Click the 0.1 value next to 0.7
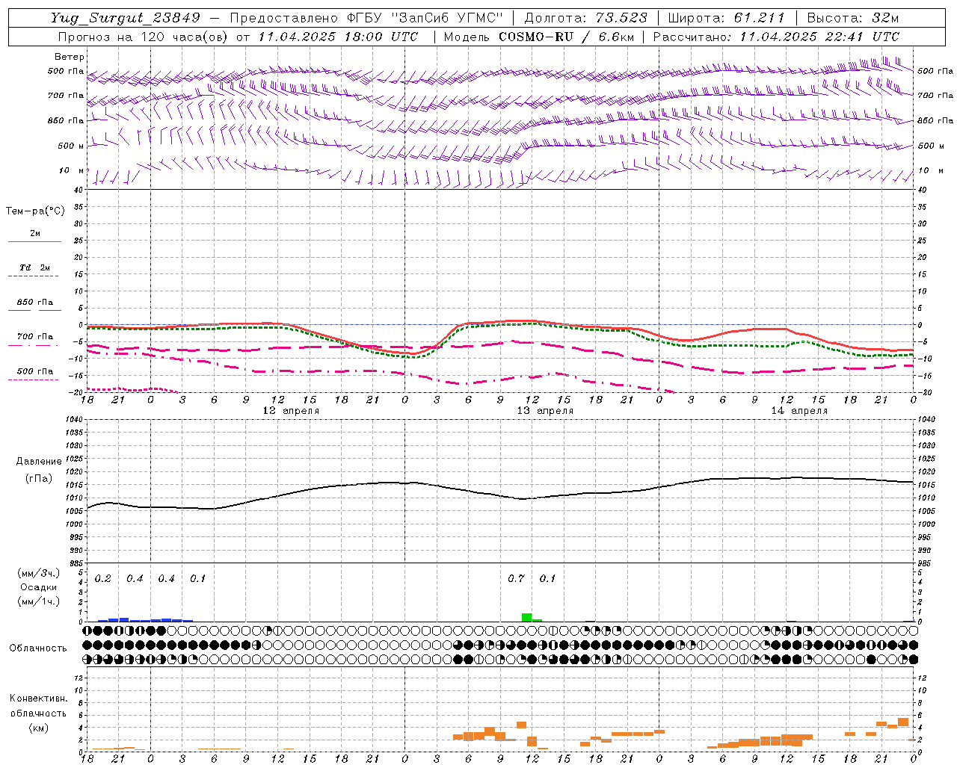Image resolution: width=957 pixels, height=765 pixels. tap(547, 578)
